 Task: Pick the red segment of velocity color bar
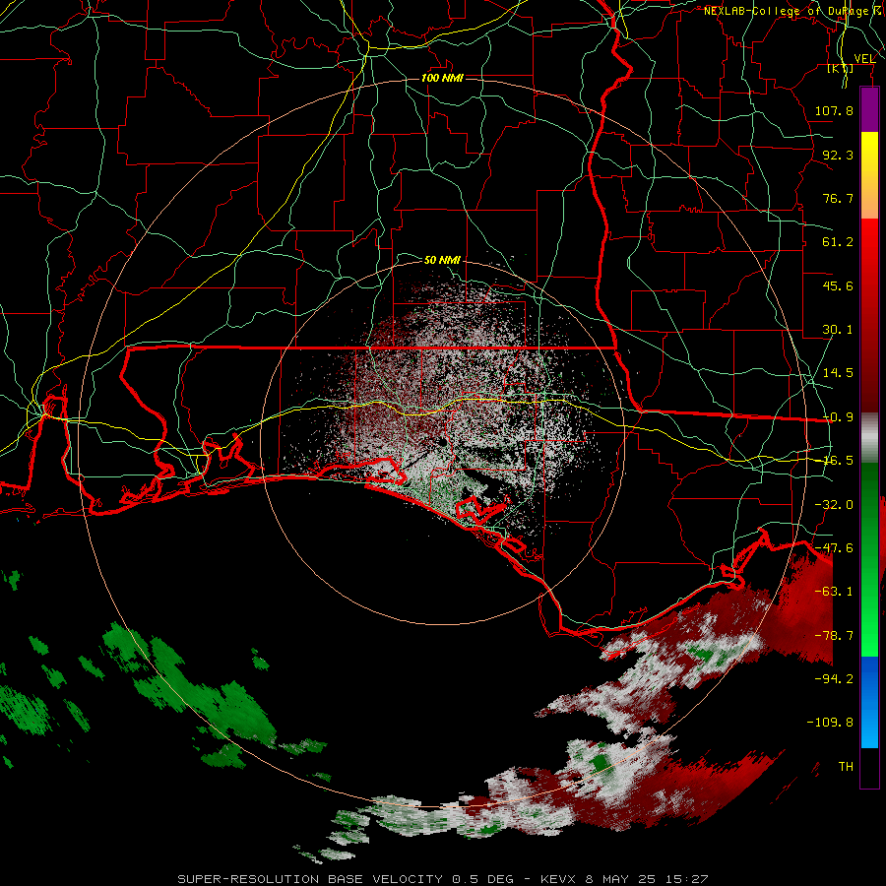[x=869, y=315]
